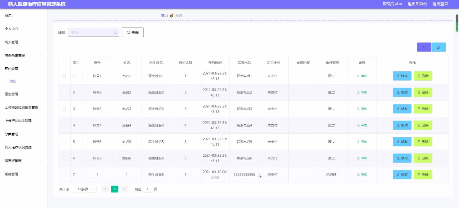Check the checkbox for row 账号4

click(x=64, y=125)
